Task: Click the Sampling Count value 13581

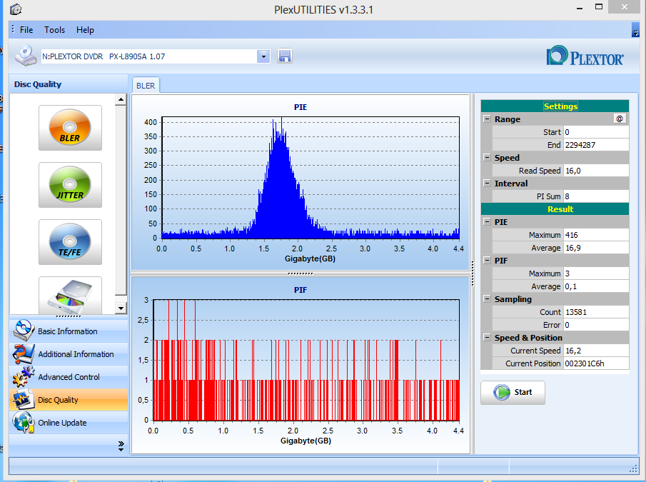Action: (x=596, y=312)
